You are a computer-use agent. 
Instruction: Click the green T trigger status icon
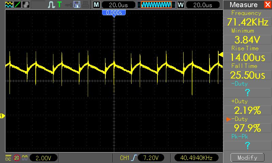[60, 5]
